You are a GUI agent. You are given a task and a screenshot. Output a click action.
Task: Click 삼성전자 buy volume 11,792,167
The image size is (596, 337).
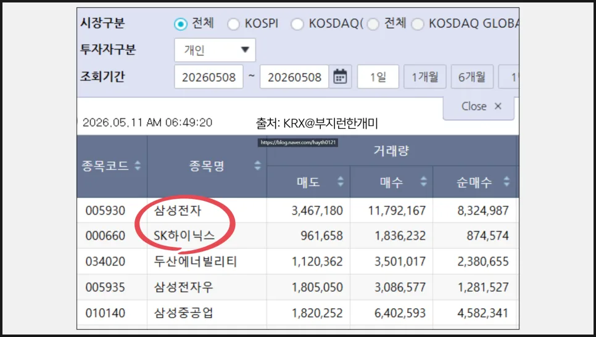coord(397,211)
